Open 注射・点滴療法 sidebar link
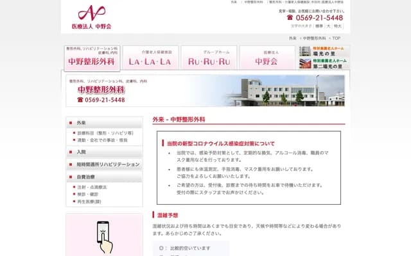This screenshot has width=411, height=256. point(92,187)
